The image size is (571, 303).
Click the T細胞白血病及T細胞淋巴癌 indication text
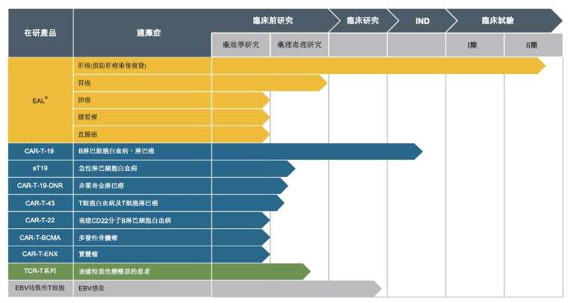click(118, 203)
